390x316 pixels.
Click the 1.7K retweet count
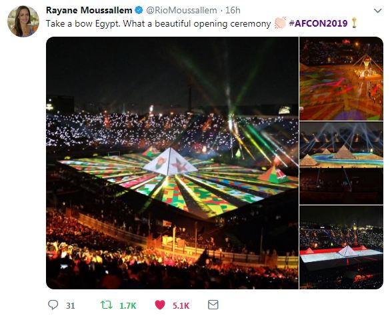128,305
